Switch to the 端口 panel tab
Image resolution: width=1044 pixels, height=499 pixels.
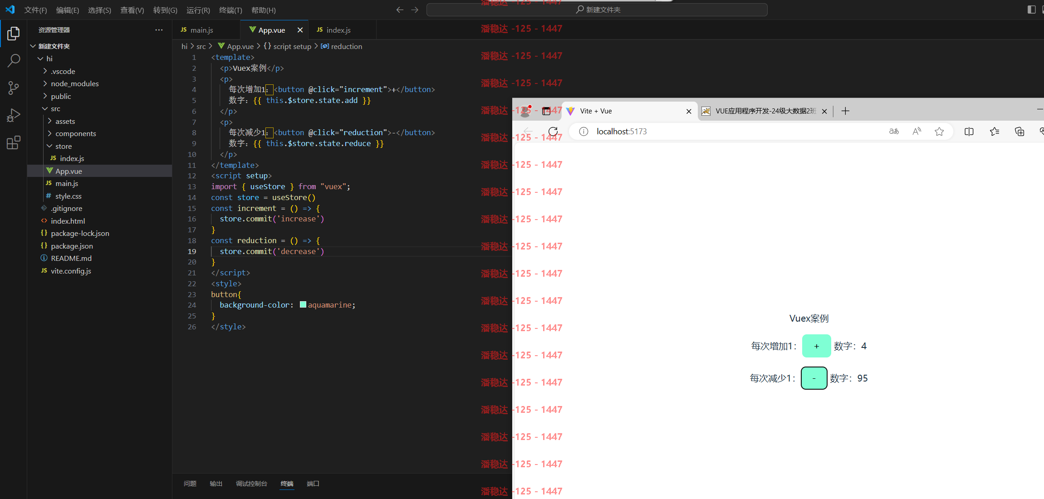tap(313, 484)
